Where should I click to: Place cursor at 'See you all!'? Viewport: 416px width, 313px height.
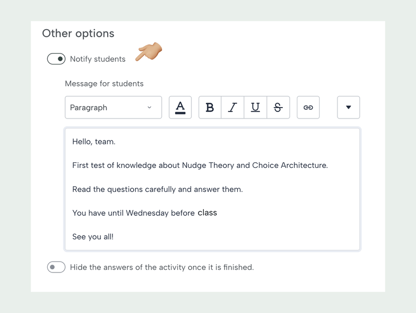click(x=93, y=237)
